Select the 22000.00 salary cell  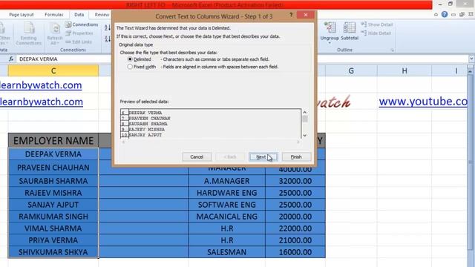[295, 228]
